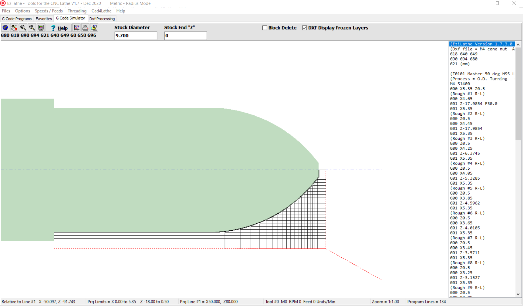Switch to the G Code Programs tab
Viewport: 523px width, 306px height.
[x=17, y=19]
